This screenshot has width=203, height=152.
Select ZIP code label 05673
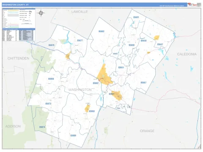(48, 104)
